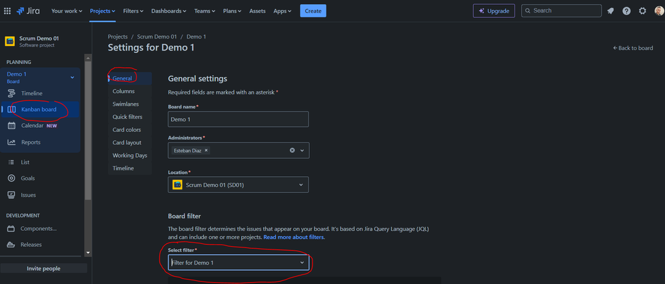This screenshot has width=665, height=284.
Task: Select the Columns settings tab
Action: (130, 91)
